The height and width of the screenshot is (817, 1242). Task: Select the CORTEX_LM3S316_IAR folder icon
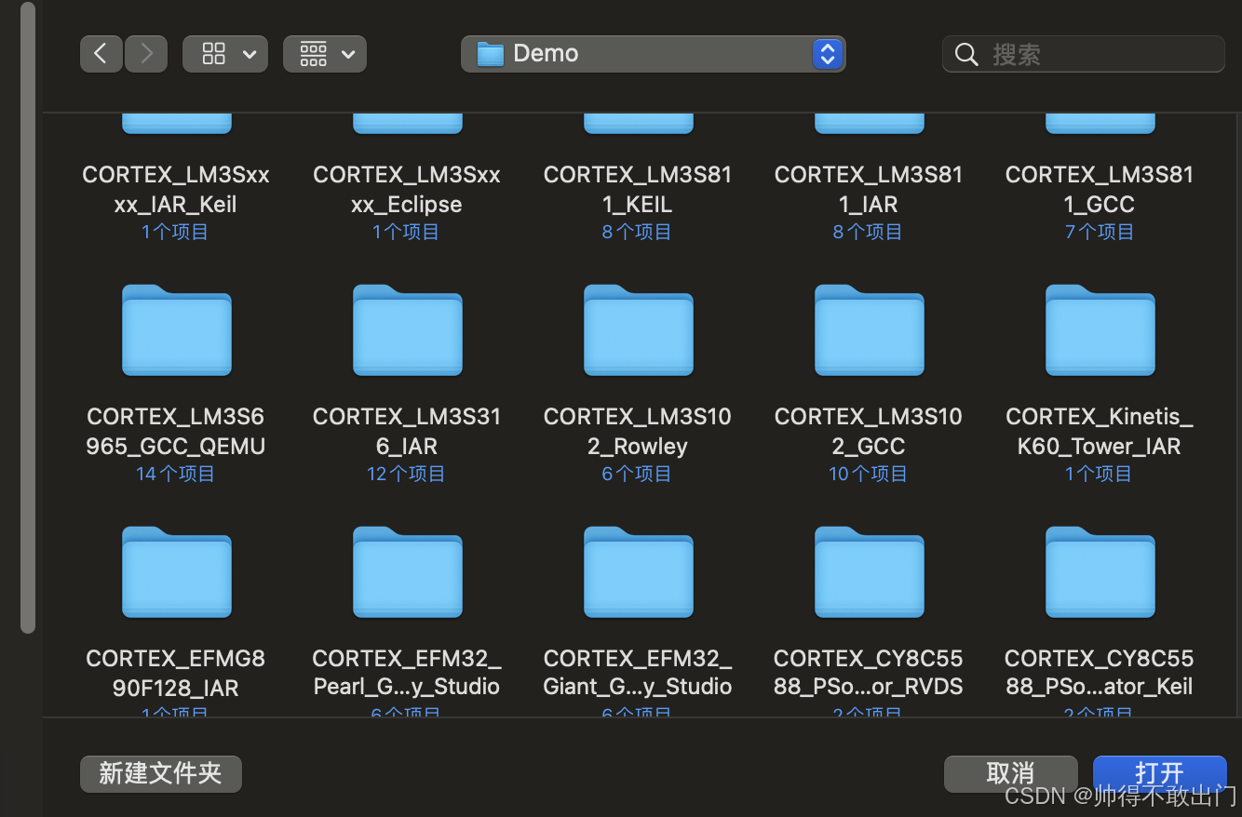[408, 330]
